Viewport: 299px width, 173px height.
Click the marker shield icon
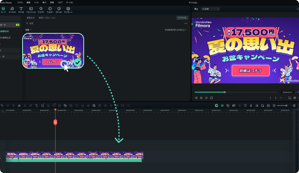[245, 106]
